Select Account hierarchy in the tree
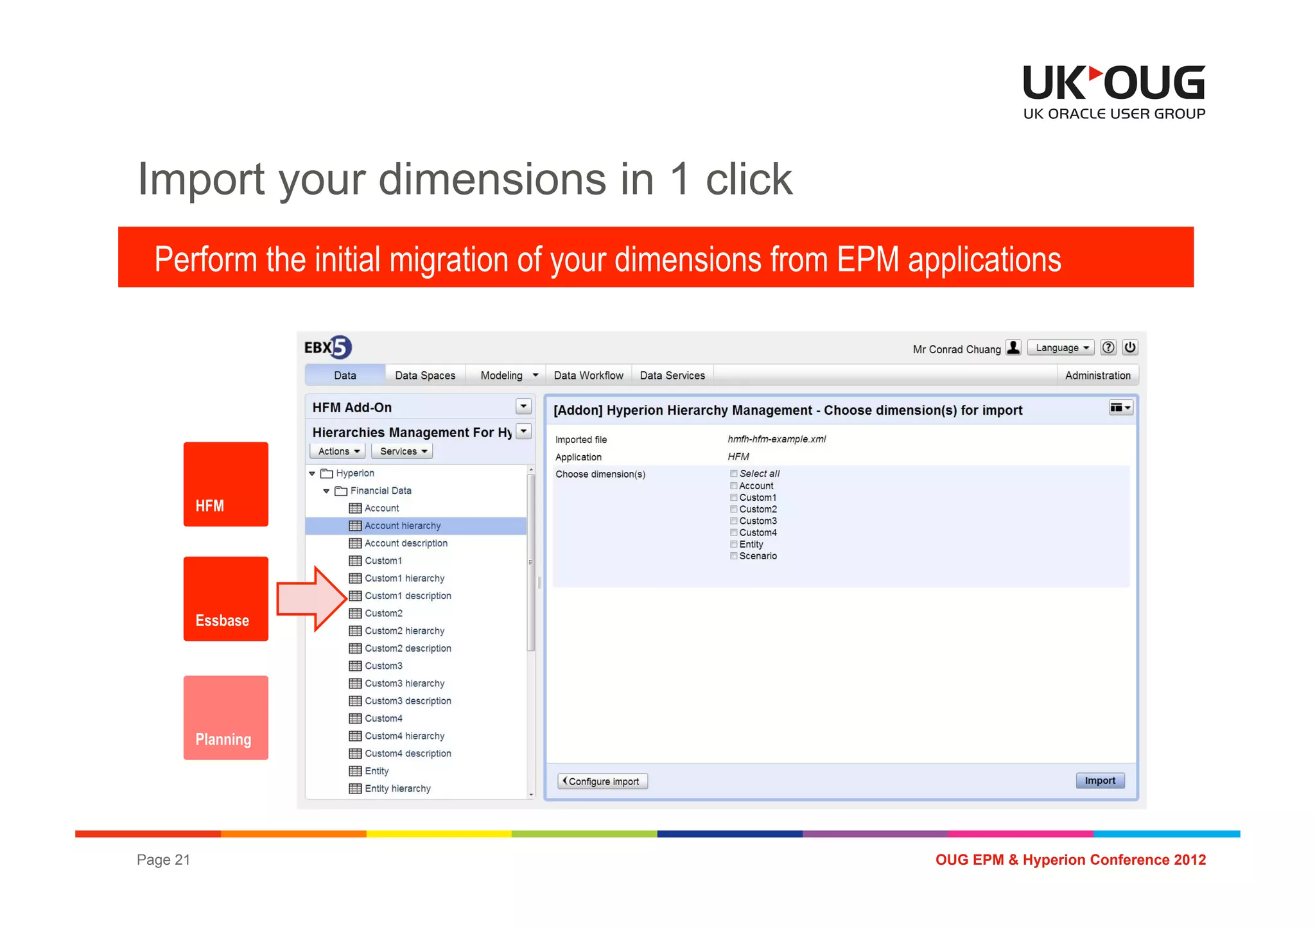The width and height of the screenshot is (1315, 929). point(416,526)
